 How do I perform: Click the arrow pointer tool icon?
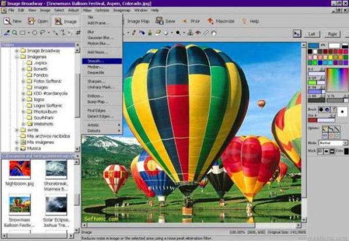(x=297, y=33)
